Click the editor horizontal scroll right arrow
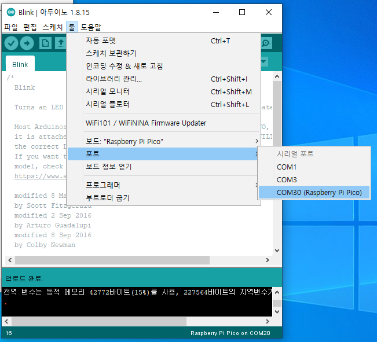The width and height of the screenshot is (377, 342). pyautogui.click(x=267, y=260)
